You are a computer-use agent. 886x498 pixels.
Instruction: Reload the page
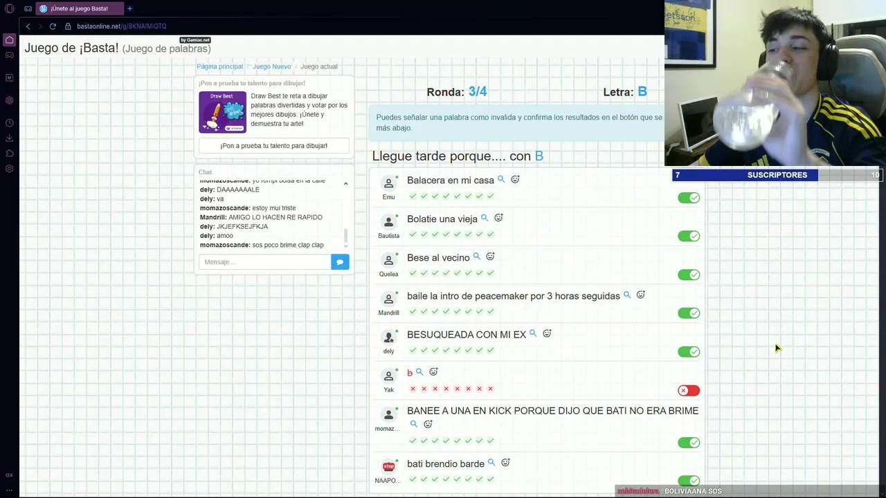click(x=53, y=26)
